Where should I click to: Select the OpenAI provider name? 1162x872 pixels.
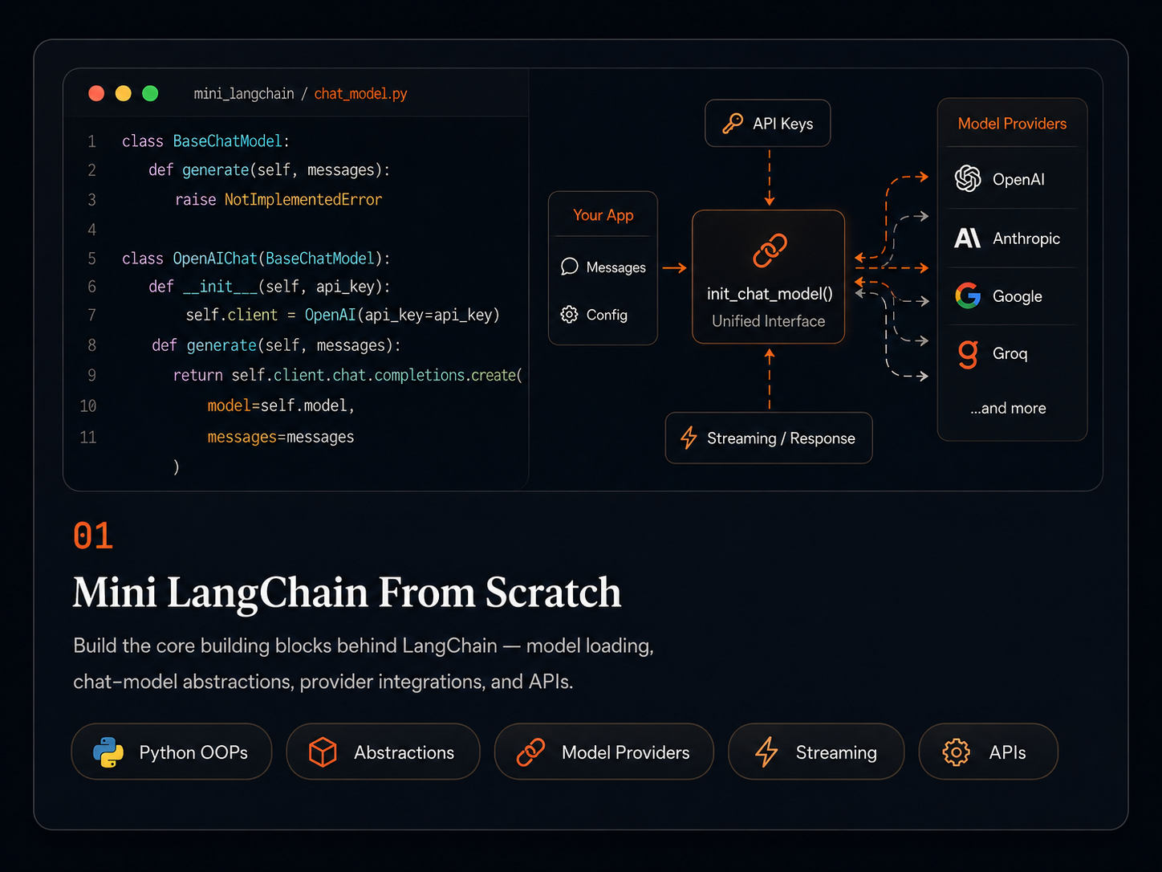[1018, 179]
